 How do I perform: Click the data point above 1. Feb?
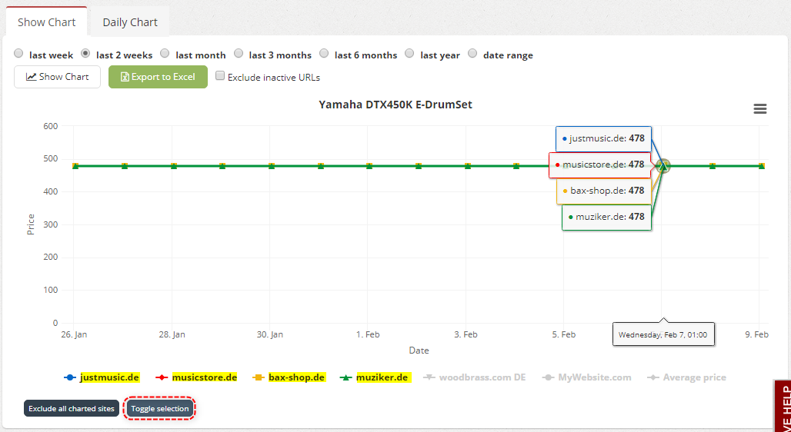369,166
